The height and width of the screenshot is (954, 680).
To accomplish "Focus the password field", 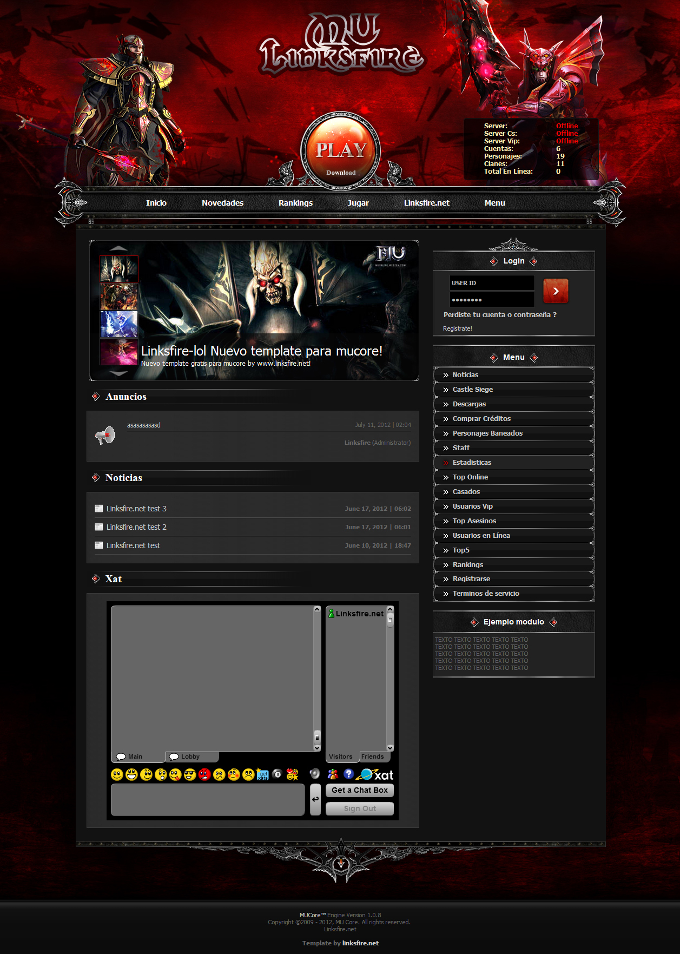I will [x=492, y=299].
